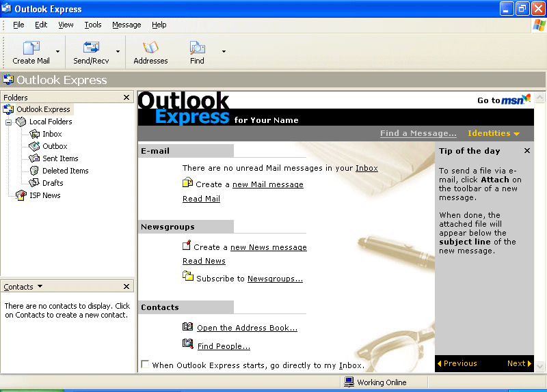Image resolution: width=547 pixels, height=392 pixels.
Task: Click the Send/Recv toolbar icon
Action: (x=91, y=48)
